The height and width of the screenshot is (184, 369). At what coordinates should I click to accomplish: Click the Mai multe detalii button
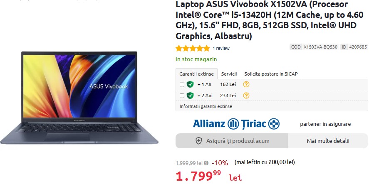click(328, 141)
